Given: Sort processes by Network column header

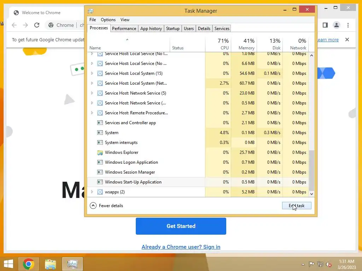Looking at the screenshot, I should click(x=296, y=44).
